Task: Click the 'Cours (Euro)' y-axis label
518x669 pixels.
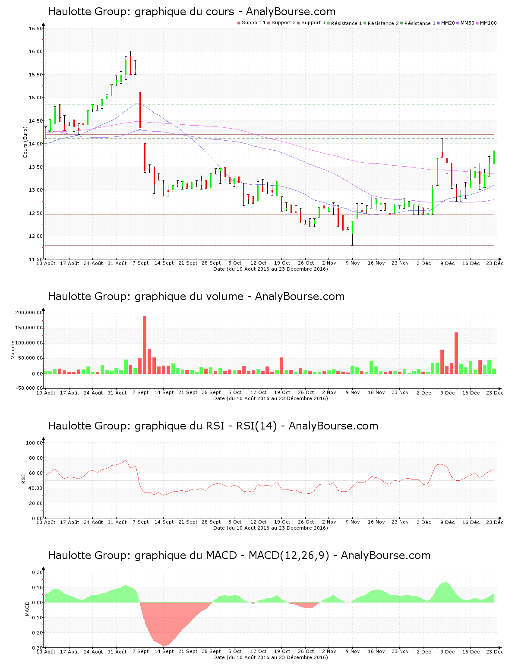Action: [25, 142]
